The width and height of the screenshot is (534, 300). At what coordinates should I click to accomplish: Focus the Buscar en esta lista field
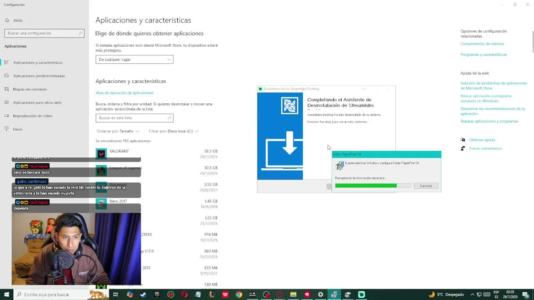coord(134,118)
